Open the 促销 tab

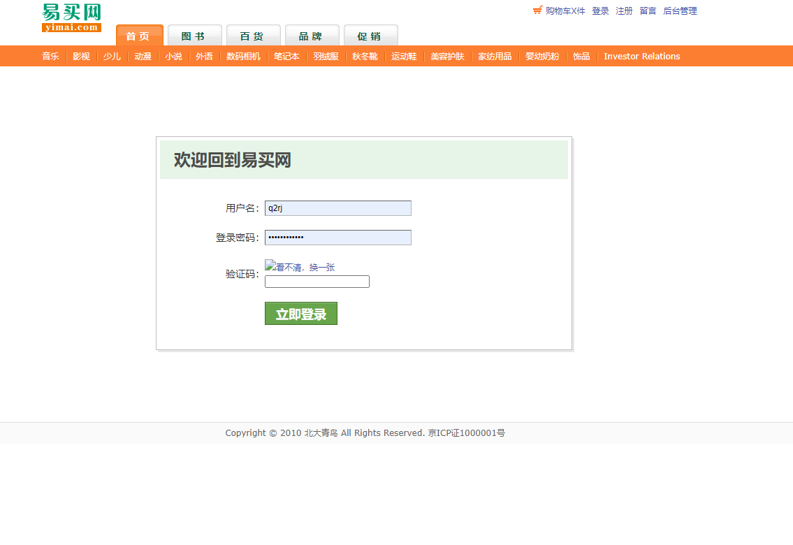point(371,36)
